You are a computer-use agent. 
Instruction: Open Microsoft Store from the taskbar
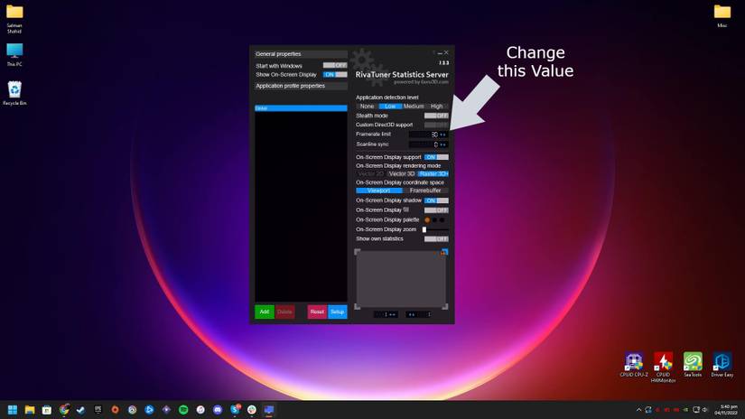47,409
